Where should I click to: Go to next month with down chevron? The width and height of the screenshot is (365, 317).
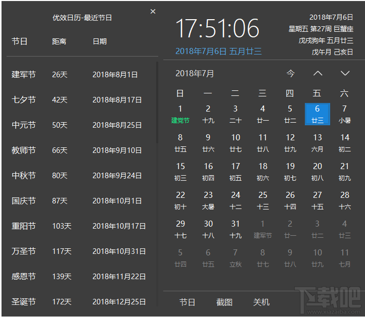(345, 74)
